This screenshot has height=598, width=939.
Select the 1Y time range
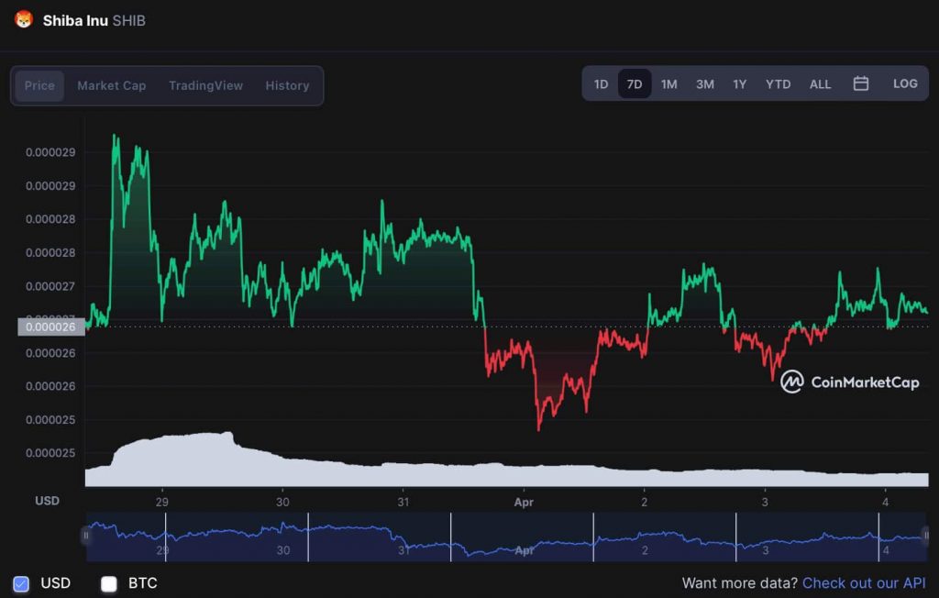pyautogui.click(x=740, y=83)
